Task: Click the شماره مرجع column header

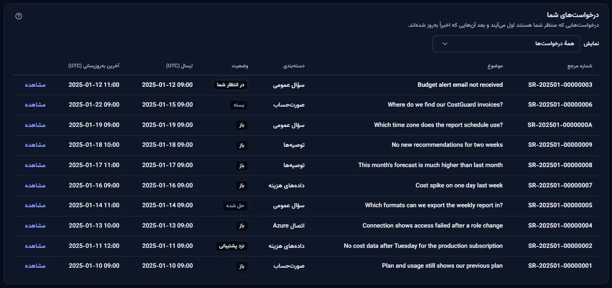Action: tap(580, 66)
